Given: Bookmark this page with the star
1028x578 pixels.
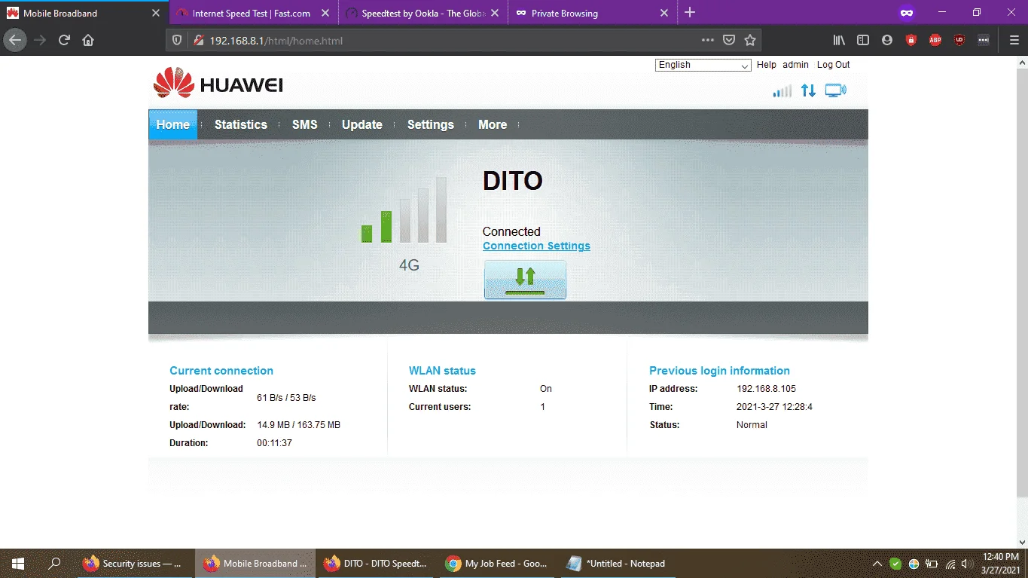Looking at the screenshot, I should click(x=750, y=40).
